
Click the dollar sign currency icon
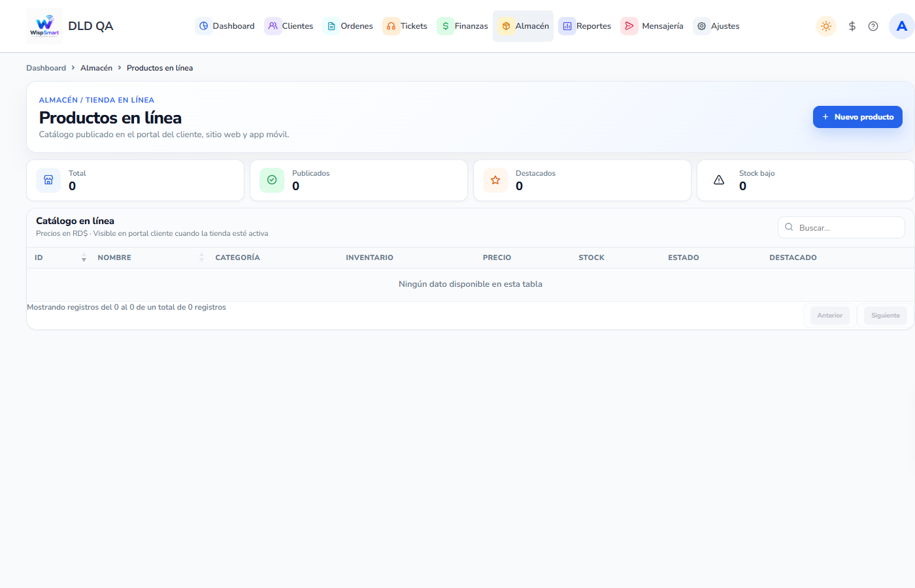coord(852,26)
